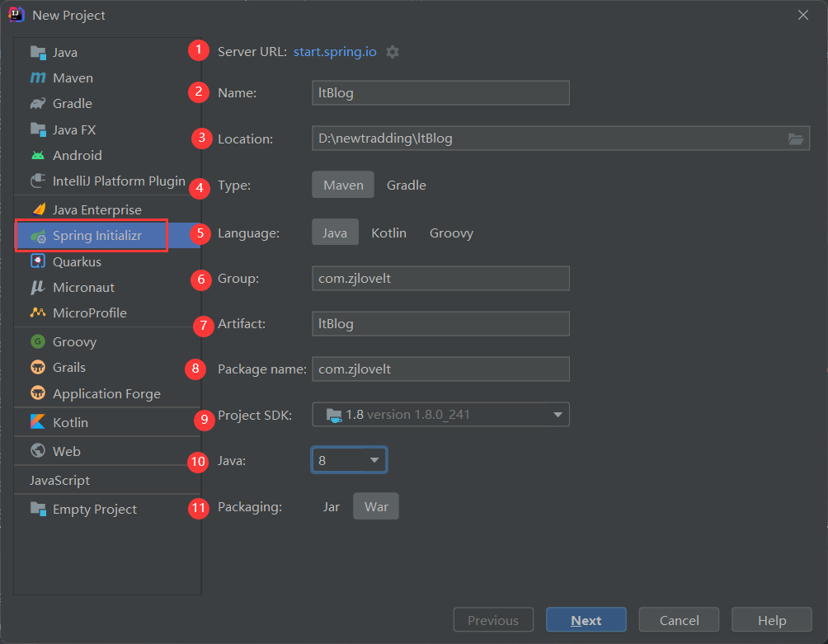
Task: Select Quarkus in the sidebar list
Action: point(108,261)
